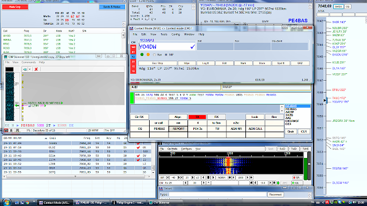
Task: Open File menu in Contact Mode window
Action: click(x=135, y=34)
